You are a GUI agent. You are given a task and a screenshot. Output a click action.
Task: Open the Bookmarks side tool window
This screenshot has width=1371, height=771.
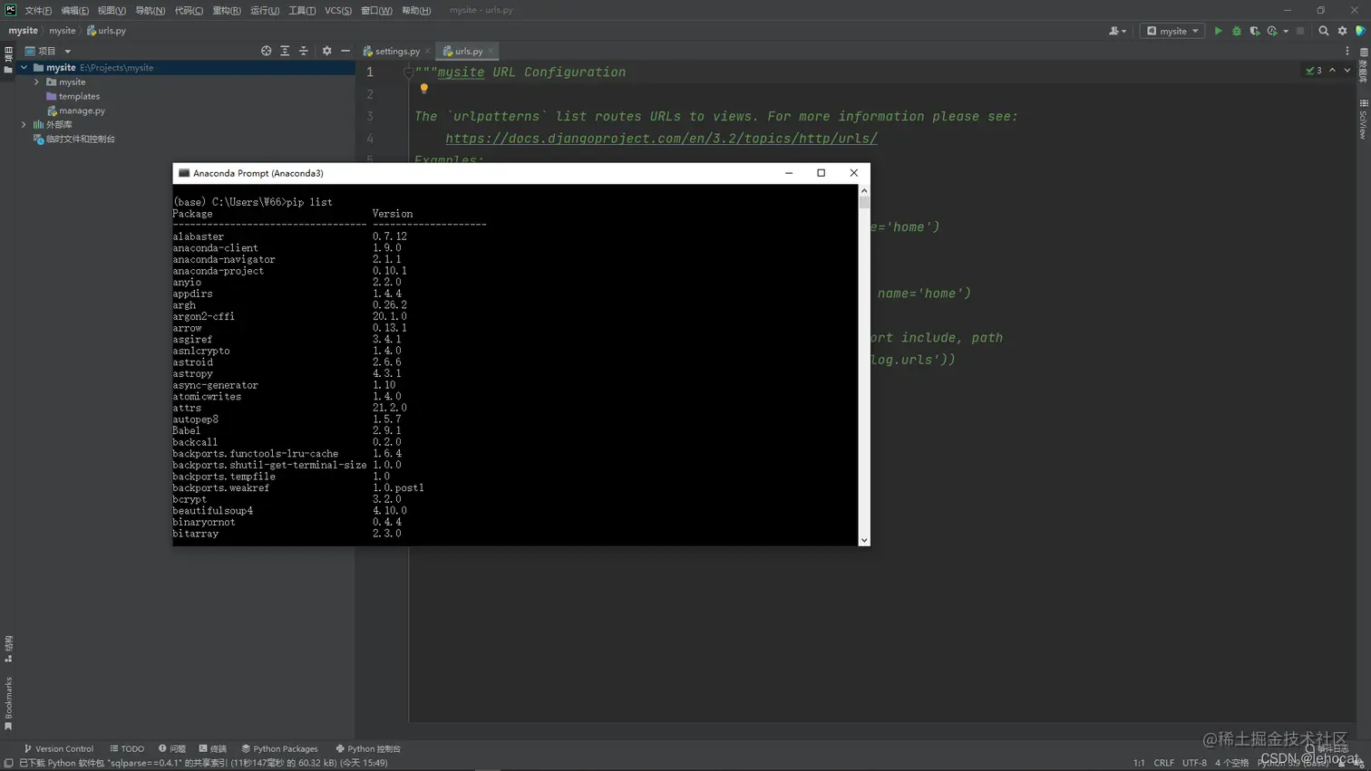(x=8, y=704)
